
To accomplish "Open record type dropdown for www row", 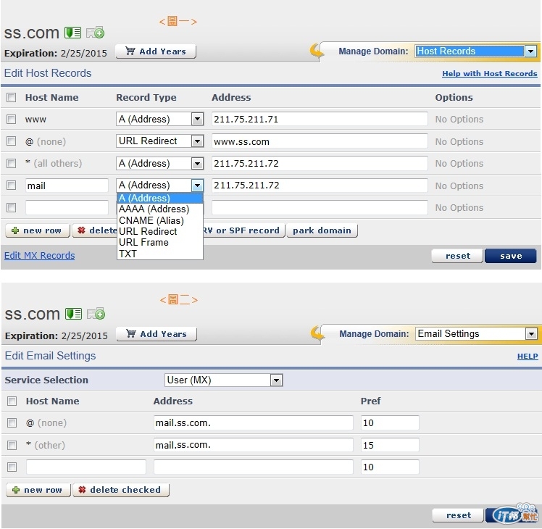I will (x=159, y=120).
